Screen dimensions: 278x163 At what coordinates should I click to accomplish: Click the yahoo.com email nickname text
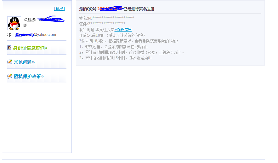(36, 35)
